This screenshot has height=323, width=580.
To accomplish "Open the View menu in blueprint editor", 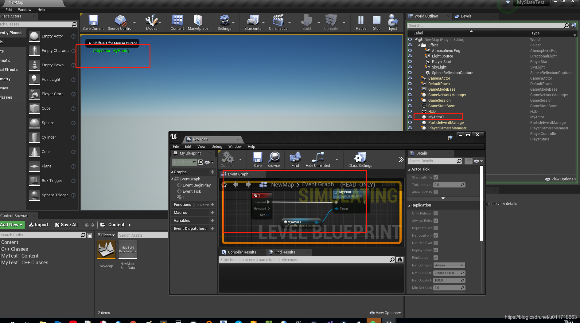I will point(201,147).
